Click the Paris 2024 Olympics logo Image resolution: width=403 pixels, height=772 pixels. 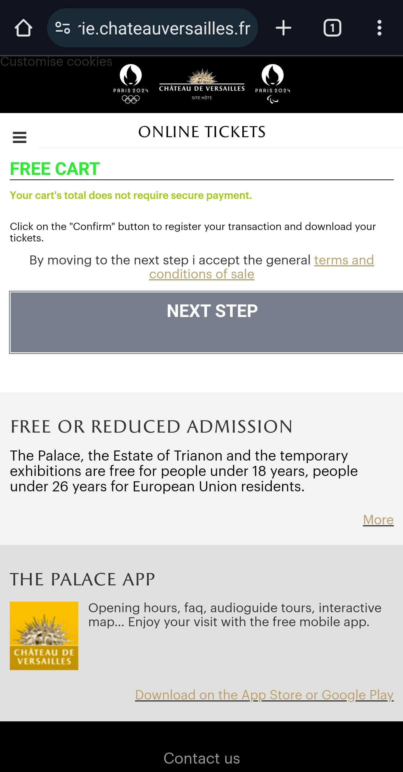tap(131, 84)
